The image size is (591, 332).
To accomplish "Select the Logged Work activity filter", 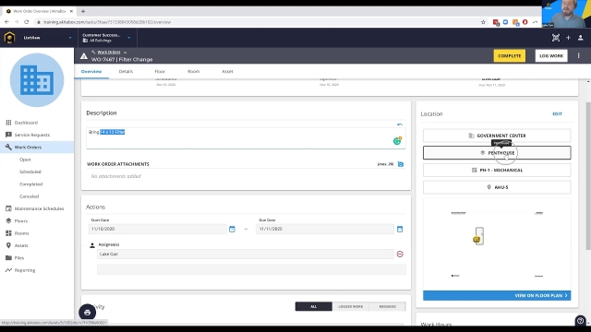I will coord(351,306).
